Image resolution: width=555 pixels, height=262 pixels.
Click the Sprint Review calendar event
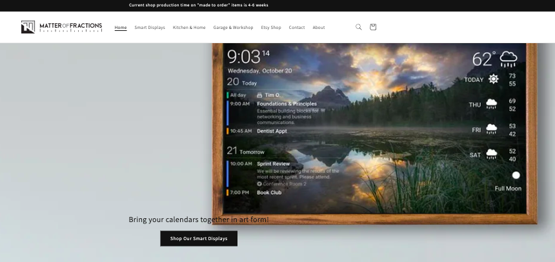(274, 164)
